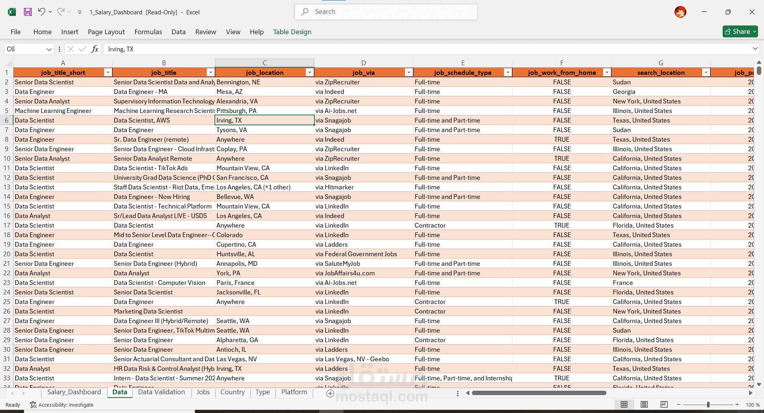Viewport: 764px width, 413px height.
Task: Open the job_location filter dropdown
Action: 310,72
